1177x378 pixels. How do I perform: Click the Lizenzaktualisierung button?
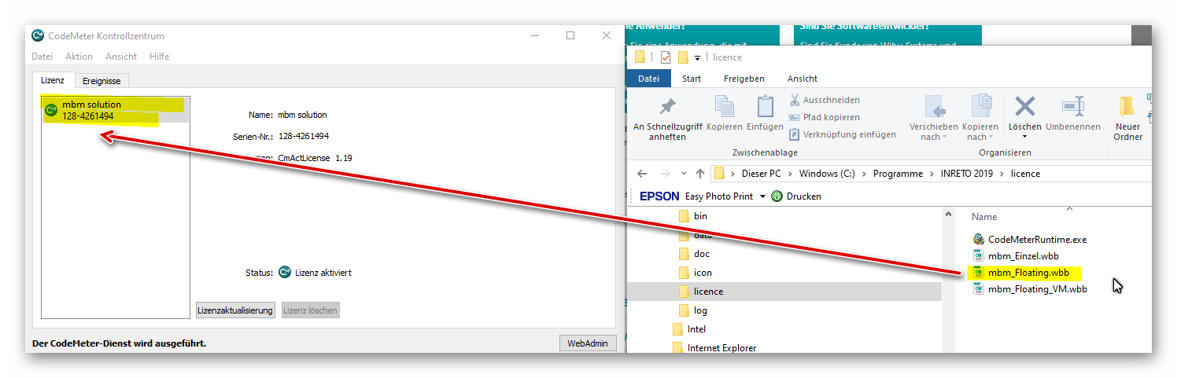coord(234,310)
